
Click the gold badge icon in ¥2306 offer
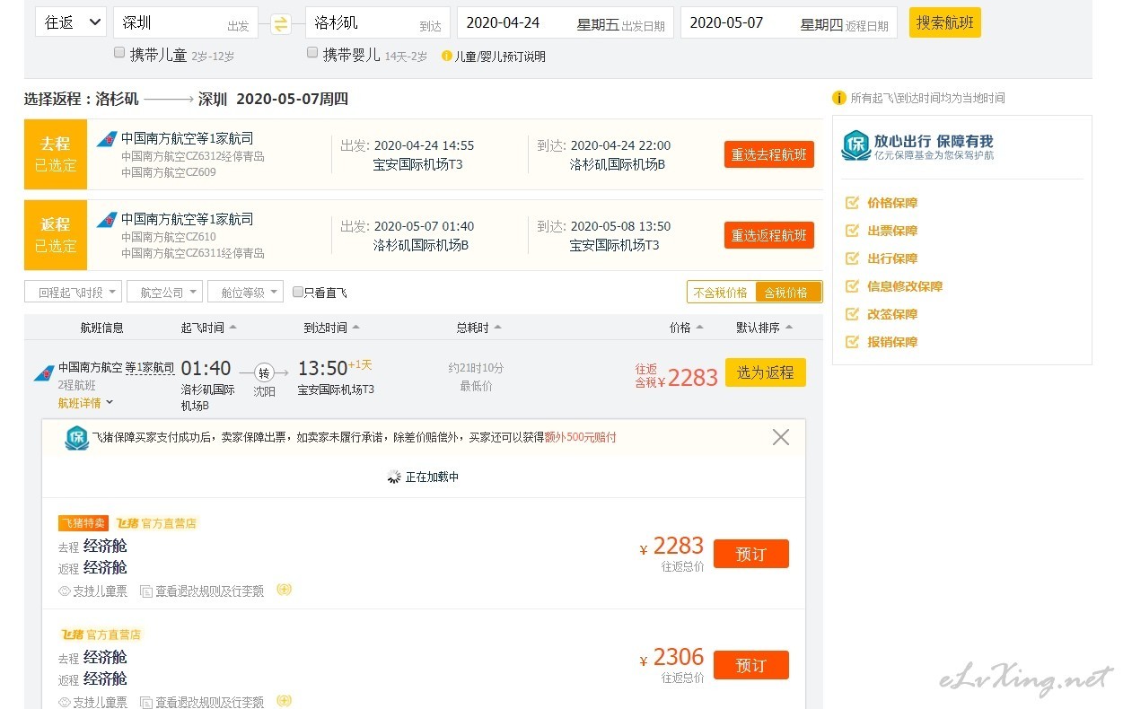(285, 701)
